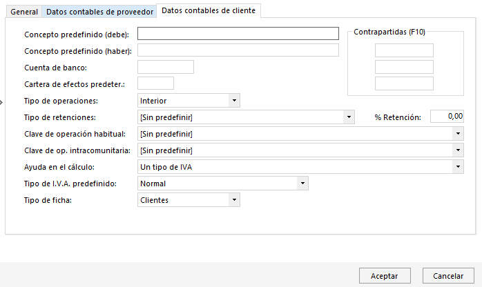Click the Cuenta de banco input

click(165, 67)
